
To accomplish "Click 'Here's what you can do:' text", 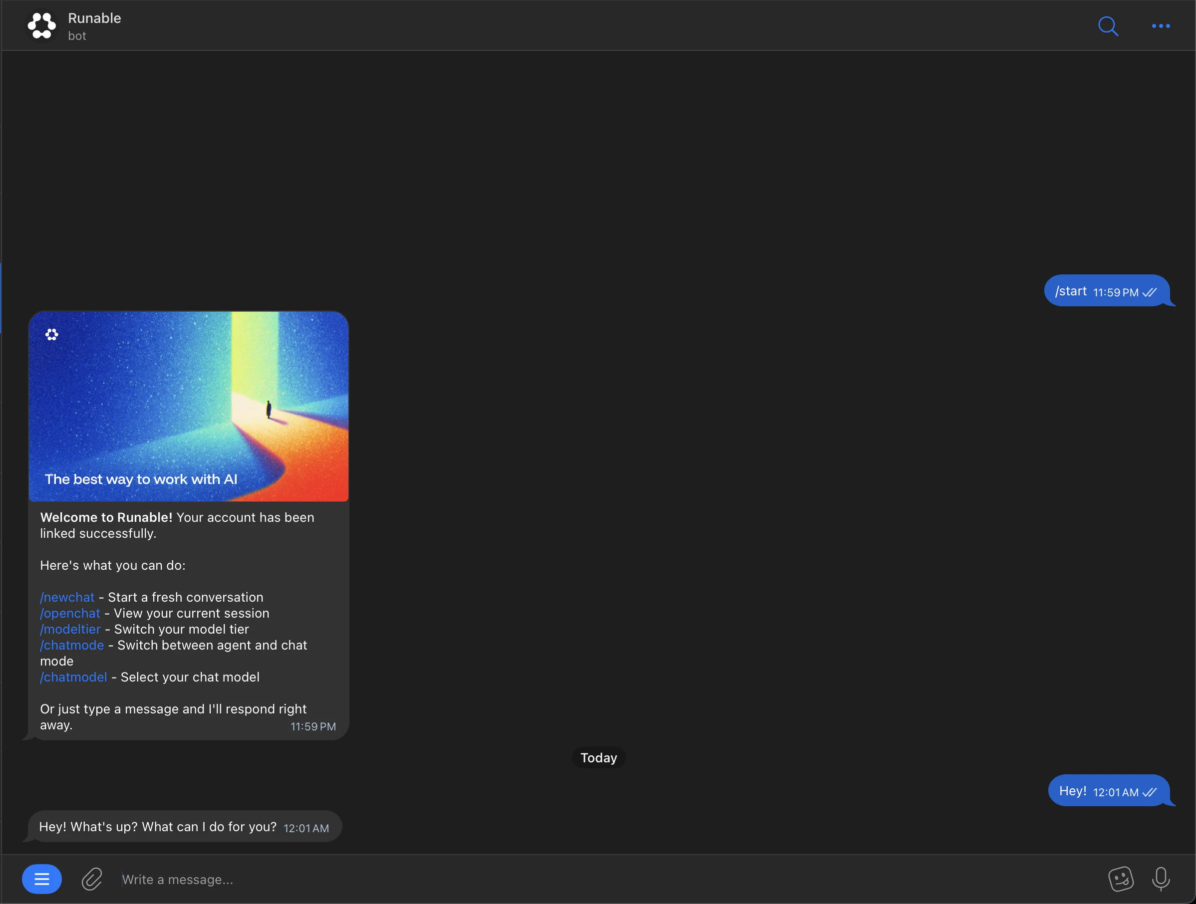I will pos(113,565).
